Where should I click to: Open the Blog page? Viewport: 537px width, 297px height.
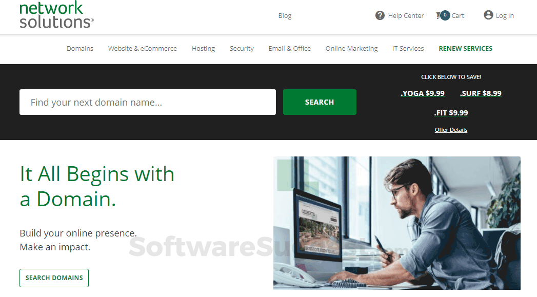[x=285, y=15]
